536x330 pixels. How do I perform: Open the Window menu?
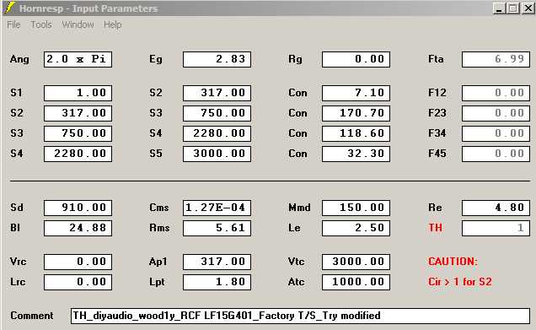click(78, 24)
